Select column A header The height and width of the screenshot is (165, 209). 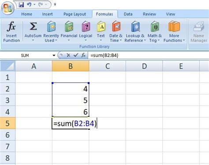[34, 66]
